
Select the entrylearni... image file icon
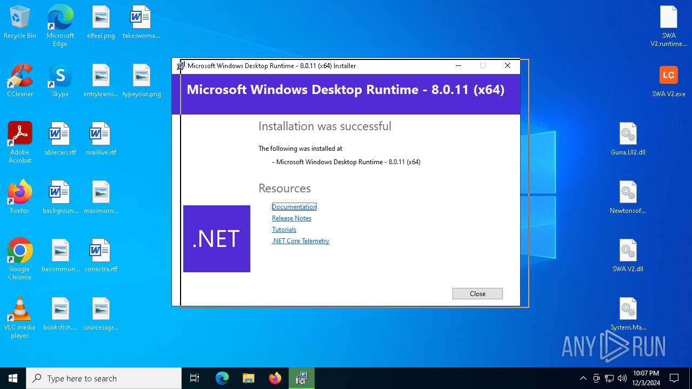click(x=101, y=81)
